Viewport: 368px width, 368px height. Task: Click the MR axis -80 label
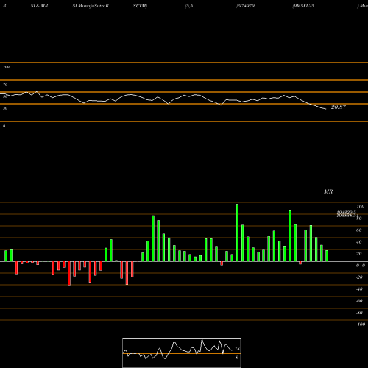pyautogui.click(x=359, y=313)
